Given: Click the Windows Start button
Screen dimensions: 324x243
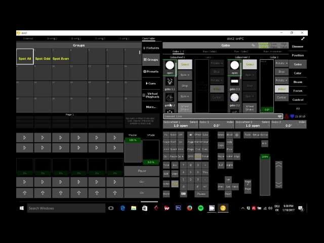Looking at the screenshot, I should [x=22, y=208].
